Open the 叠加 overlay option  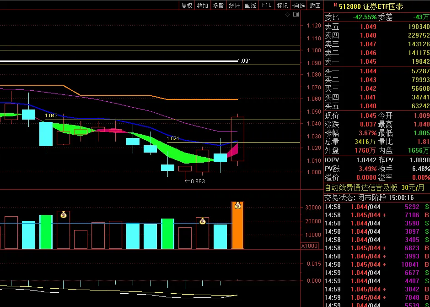point(203,5)
